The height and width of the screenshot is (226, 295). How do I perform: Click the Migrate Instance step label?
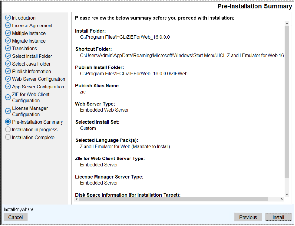coord(29,41)
